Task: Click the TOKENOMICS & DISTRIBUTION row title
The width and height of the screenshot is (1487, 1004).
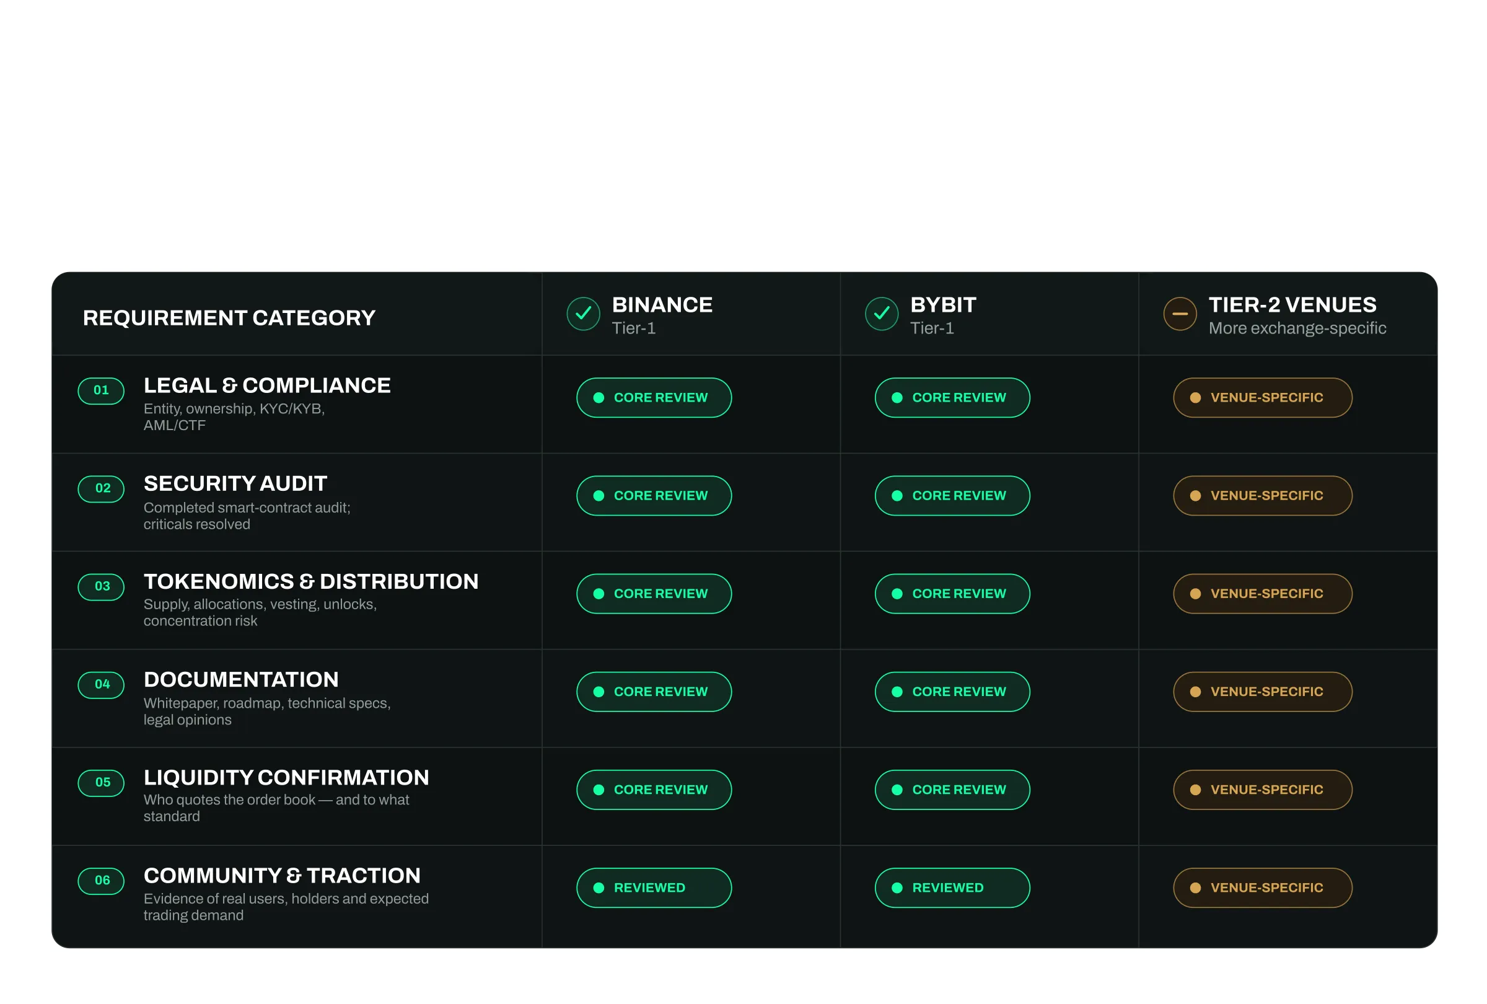Action: 310,581
